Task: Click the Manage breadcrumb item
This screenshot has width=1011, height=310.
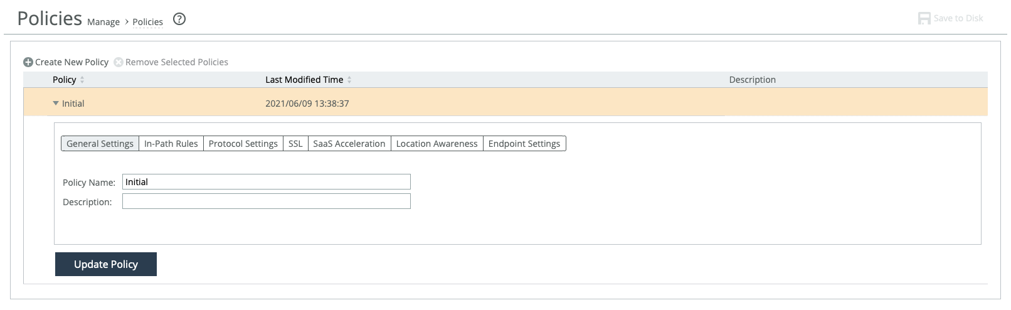Action: click(103, 22)
